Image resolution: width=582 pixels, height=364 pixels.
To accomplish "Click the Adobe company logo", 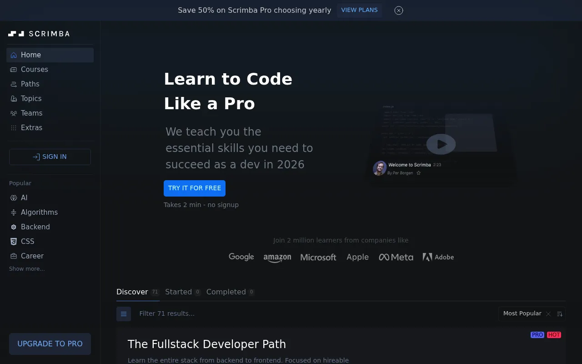I will [438, 257].
